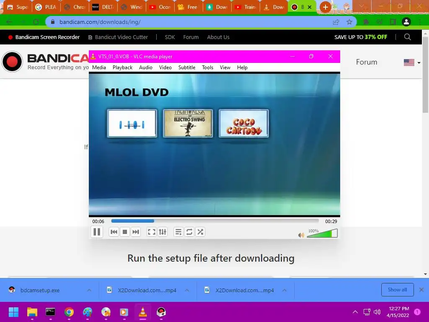Viewport: 429px width, 322px height.
Task: Skip to next chapter in VLC
Action: coord(136,232)
